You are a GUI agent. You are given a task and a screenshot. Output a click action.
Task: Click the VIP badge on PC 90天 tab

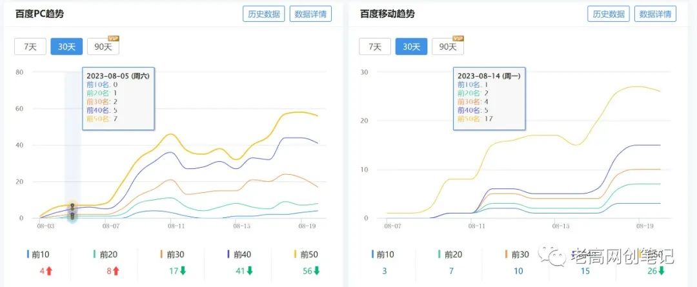114,39
